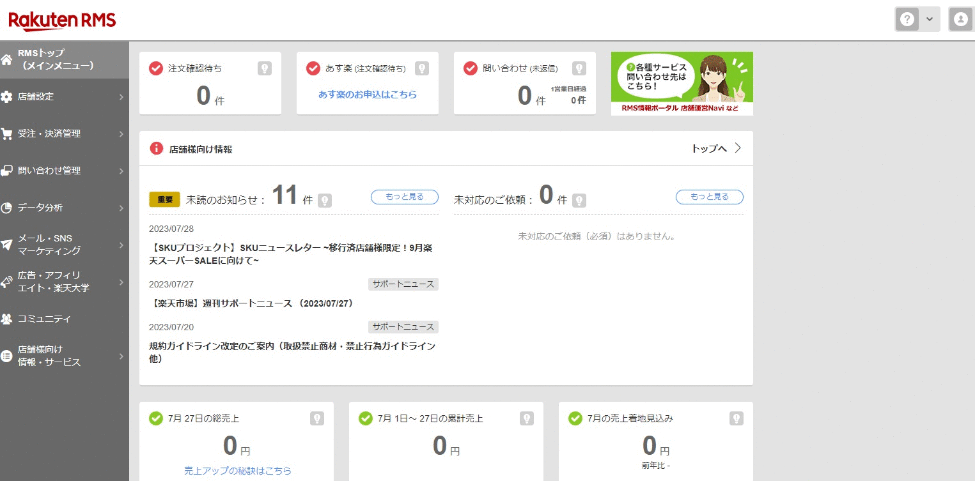This screenshot has width=975, height=481.
Task: Expand the 受注・決済管理 chevron
Action: pyautogui.click(x=121, y=134)
